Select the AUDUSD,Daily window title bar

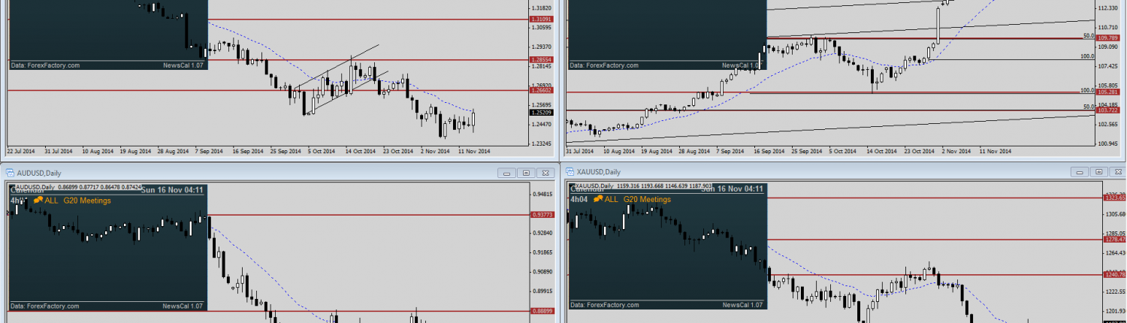click(225, 172)
